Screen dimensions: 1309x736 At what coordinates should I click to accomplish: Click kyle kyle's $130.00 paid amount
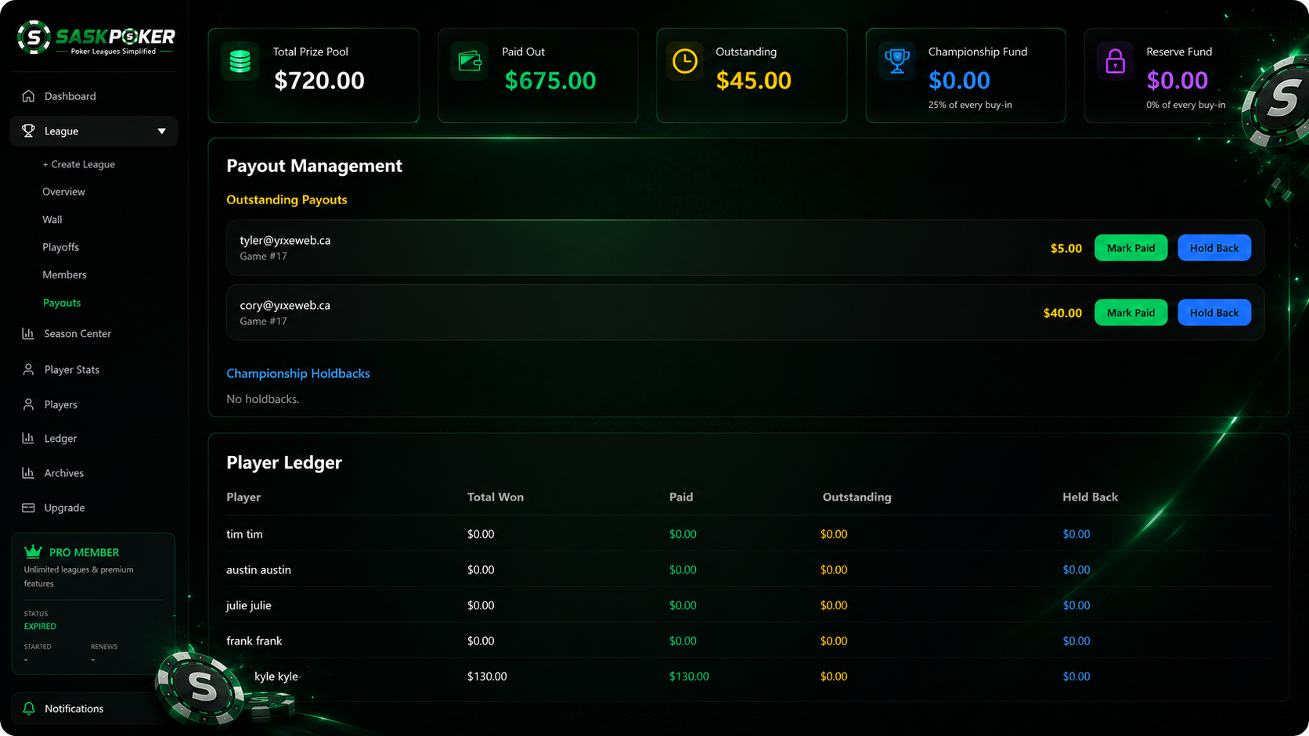689,677
